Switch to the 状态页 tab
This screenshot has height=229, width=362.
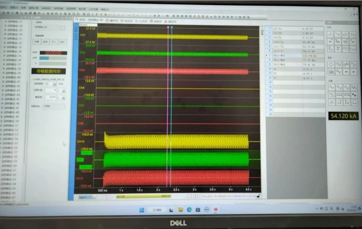point(126,21)
